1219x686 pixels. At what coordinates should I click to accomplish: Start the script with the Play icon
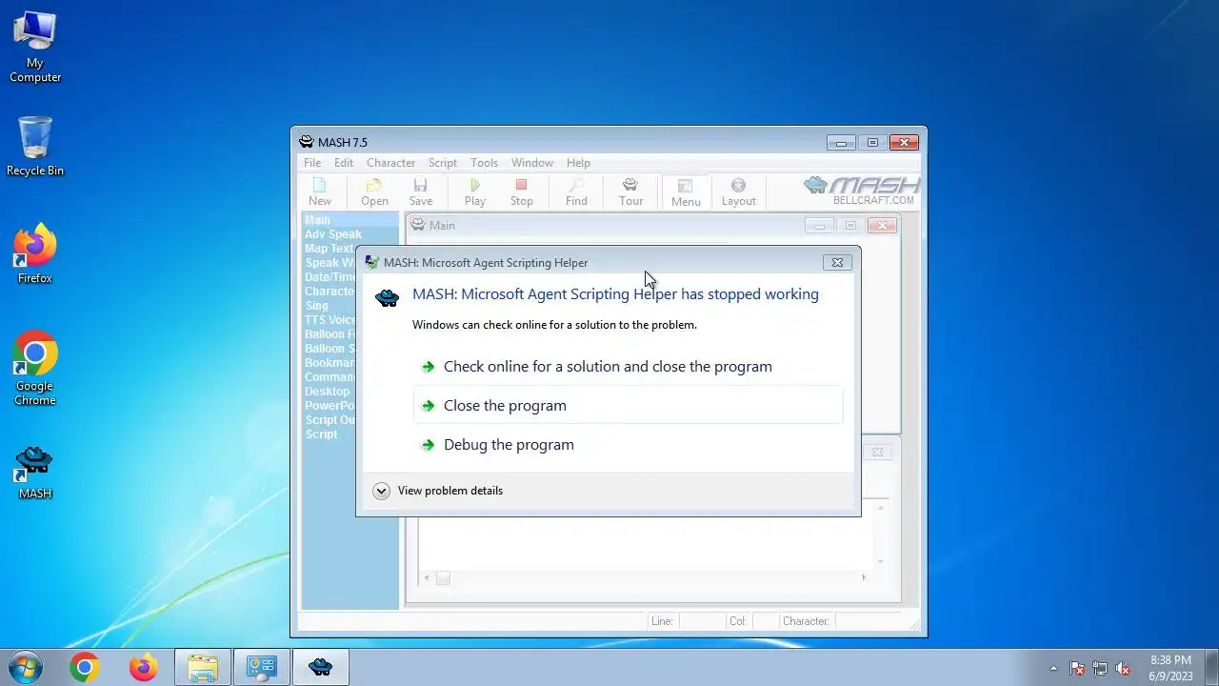[x=474, y=192]
